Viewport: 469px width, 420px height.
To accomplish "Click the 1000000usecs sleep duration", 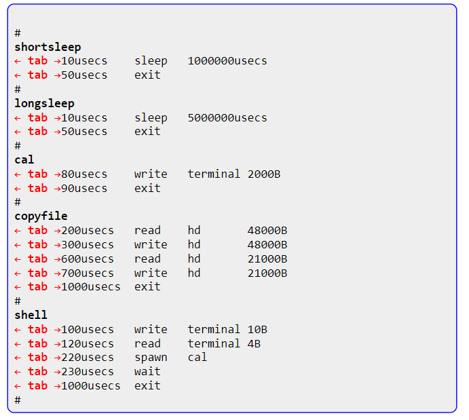I will pyautogui.click(x=227, y=61).
